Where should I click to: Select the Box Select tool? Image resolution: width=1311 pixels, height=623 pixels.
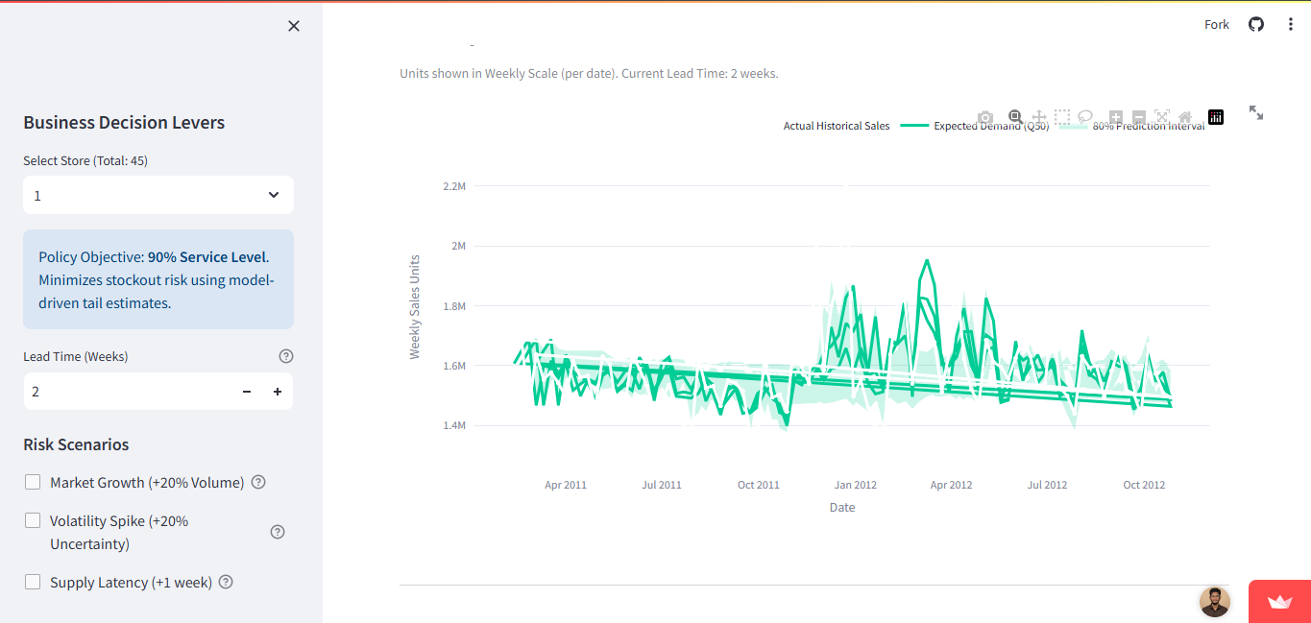[x=1062, y=117]
